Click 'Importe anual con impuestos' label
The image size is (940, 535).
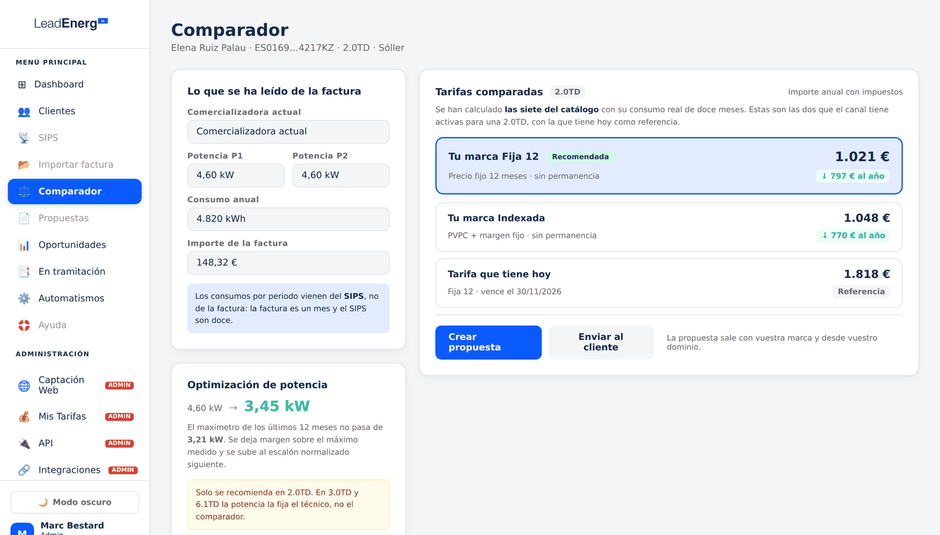coord(845,92)
